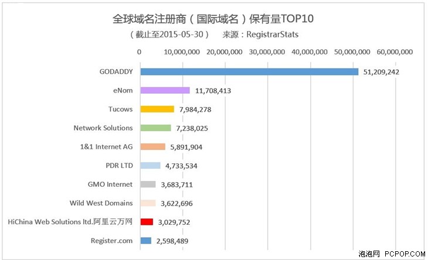Click the GMO Internet label
Image resolution: width=428 pixels, height=260 pixels.
pos(110,184)
